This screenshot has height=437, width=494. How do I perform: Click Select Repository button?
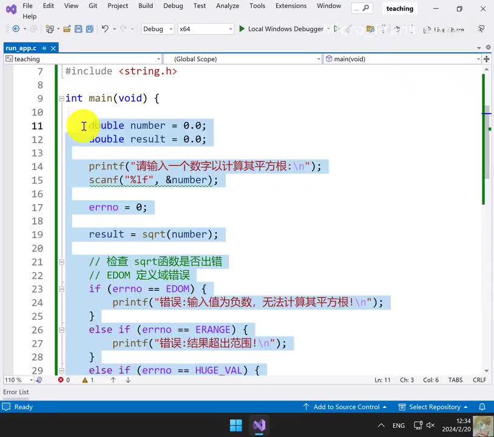click(x=433, y=407)
